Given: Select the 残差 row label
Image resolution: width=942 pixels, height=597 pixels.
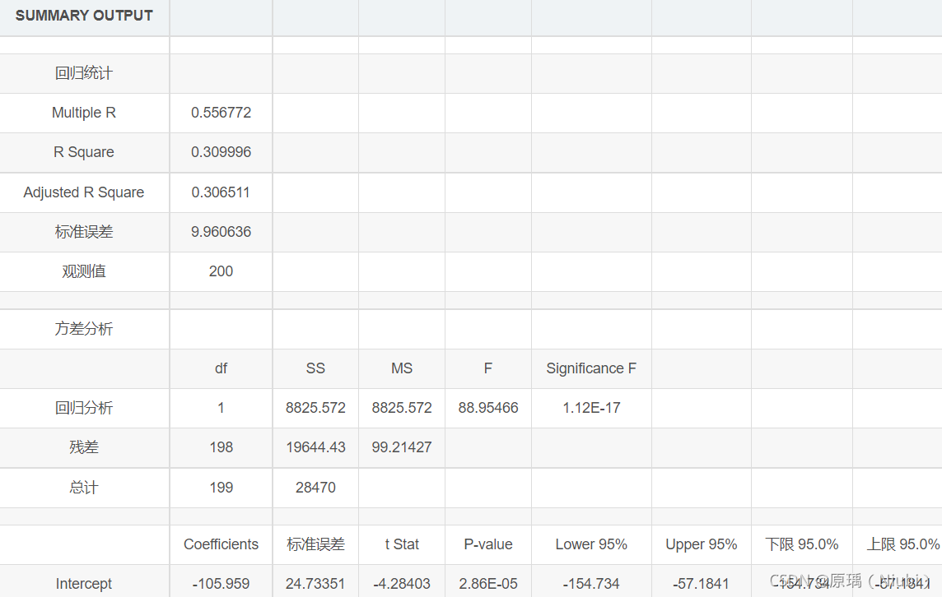Looking at the screenshot, I should 84,447.
